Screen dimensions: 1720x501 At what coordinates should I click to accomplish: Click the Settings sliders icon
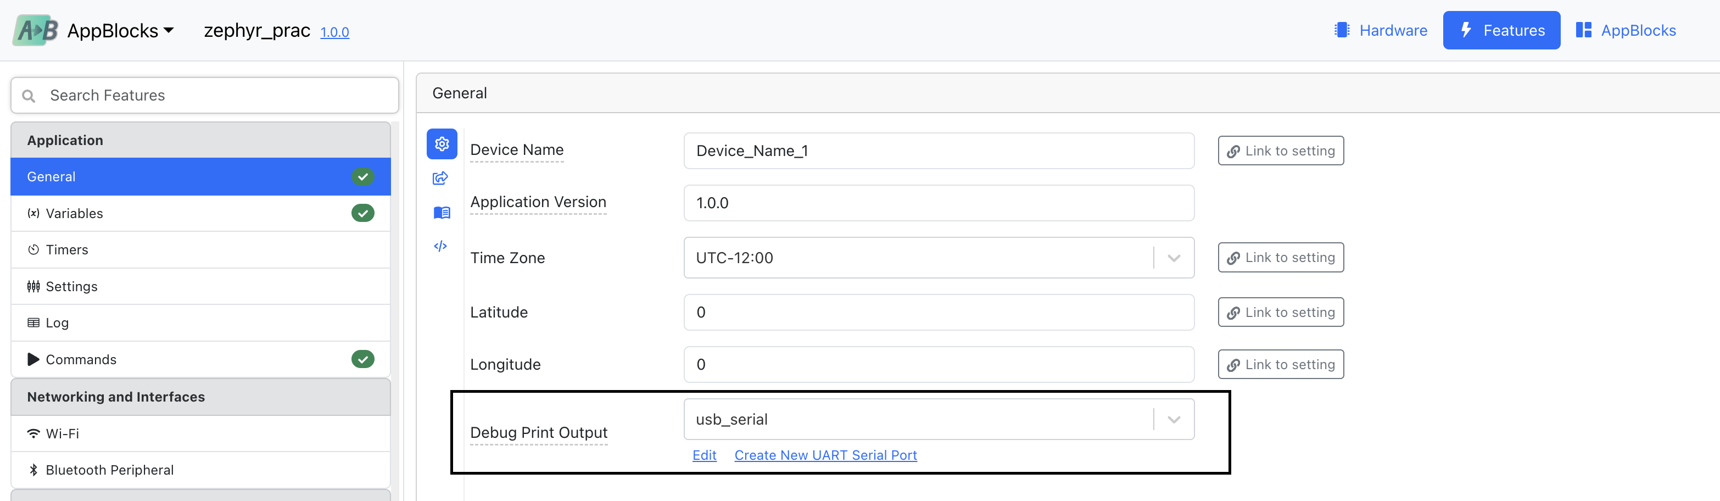pos(33,287)
